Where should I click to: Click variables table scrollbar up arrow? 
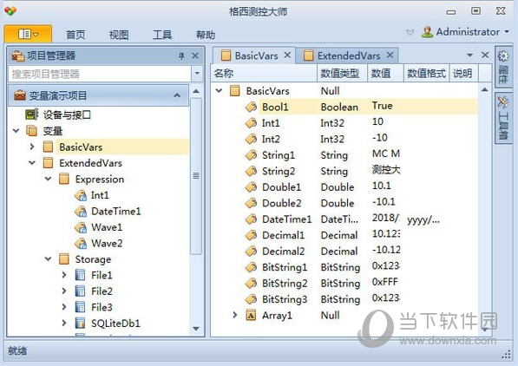tap(484, 89)
